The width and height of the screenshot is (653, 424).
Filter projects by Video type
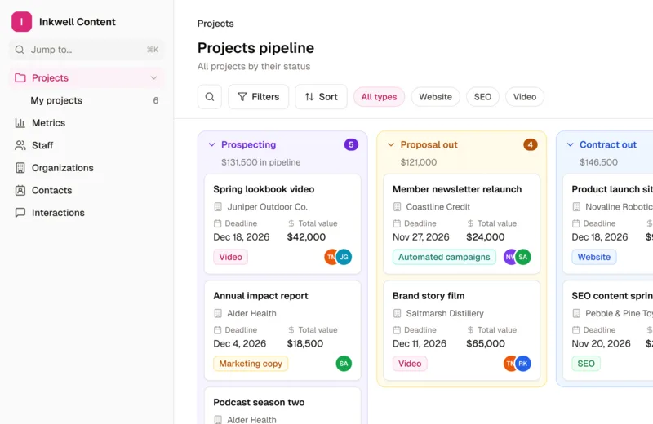click(525, 97)
